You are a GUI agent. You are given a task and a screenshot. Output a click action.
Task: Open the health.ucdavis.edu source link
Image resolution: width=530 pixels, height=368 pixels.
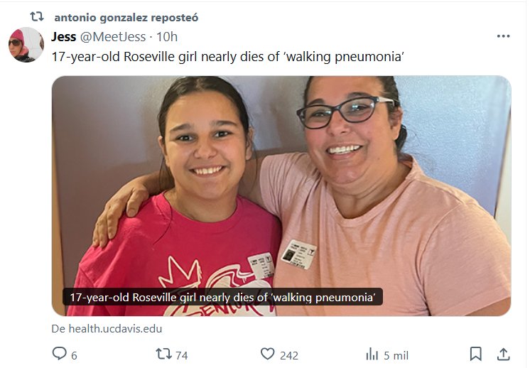pos(107,329)
